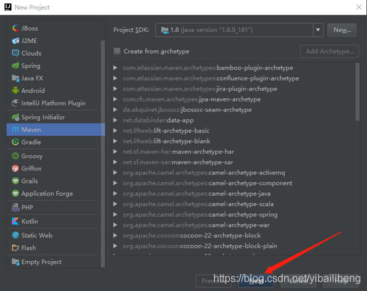This screenshot has height=291, width=367.
Task: Select camel-archetype-java row
Action: click(x=233, y=194)
